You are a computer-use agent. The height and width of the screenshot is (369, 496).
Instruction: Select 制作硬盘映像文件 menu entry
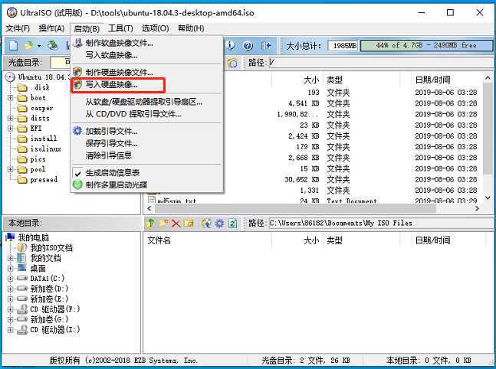click(x=147, y=73)
